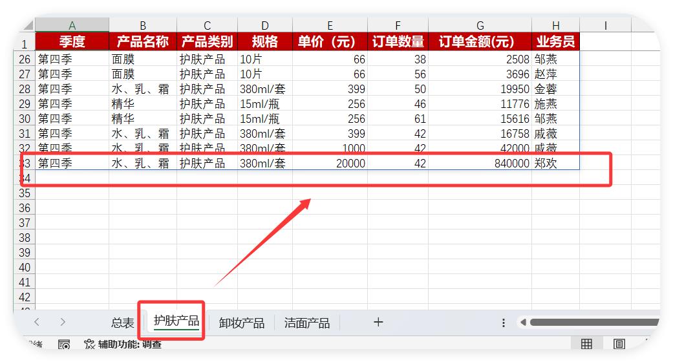Select unit price cell 20000
The image size is (673, 362).
pos(330,163)
